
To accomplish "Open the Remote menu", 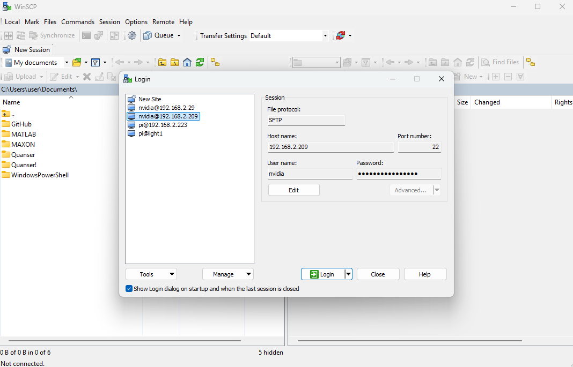I will 163,22.
